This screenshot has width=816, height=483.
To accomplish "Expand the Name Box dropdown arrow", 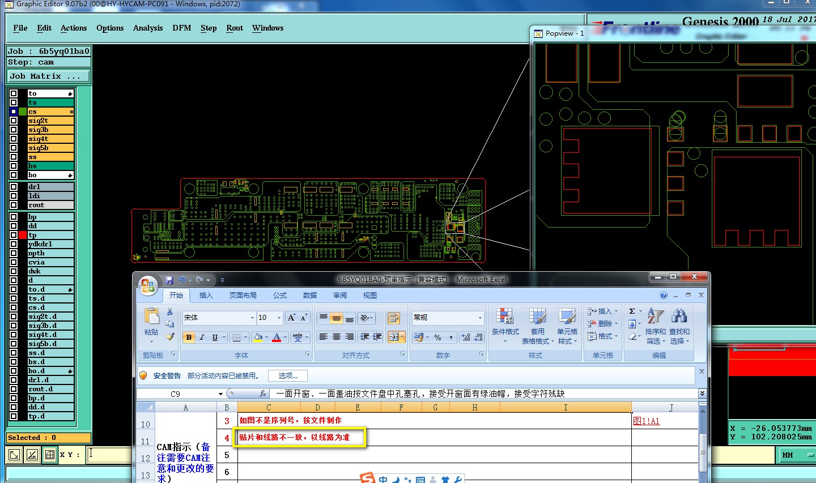I will [x=220, y=394].
